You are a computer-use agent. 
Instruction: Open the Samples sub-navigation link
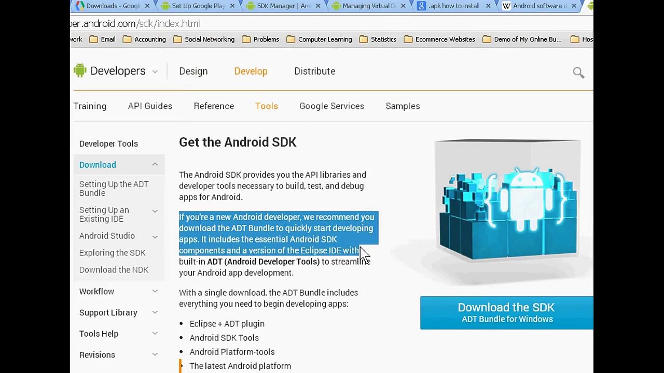point(403,106)
